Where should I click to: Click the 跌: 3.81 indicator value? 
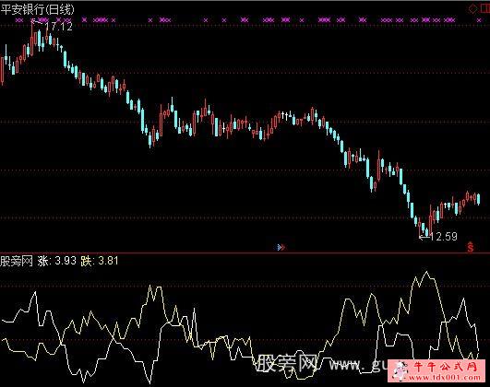click(100, 261)
